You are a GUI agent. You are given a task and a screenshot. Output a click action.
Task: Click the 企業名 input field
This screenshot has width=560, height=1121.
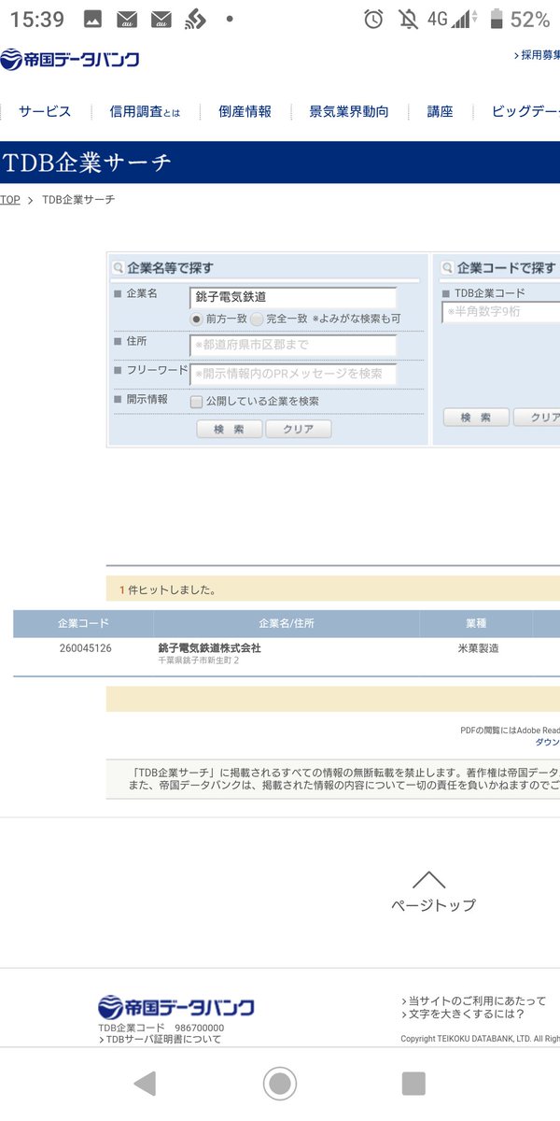tap(293, 297)
